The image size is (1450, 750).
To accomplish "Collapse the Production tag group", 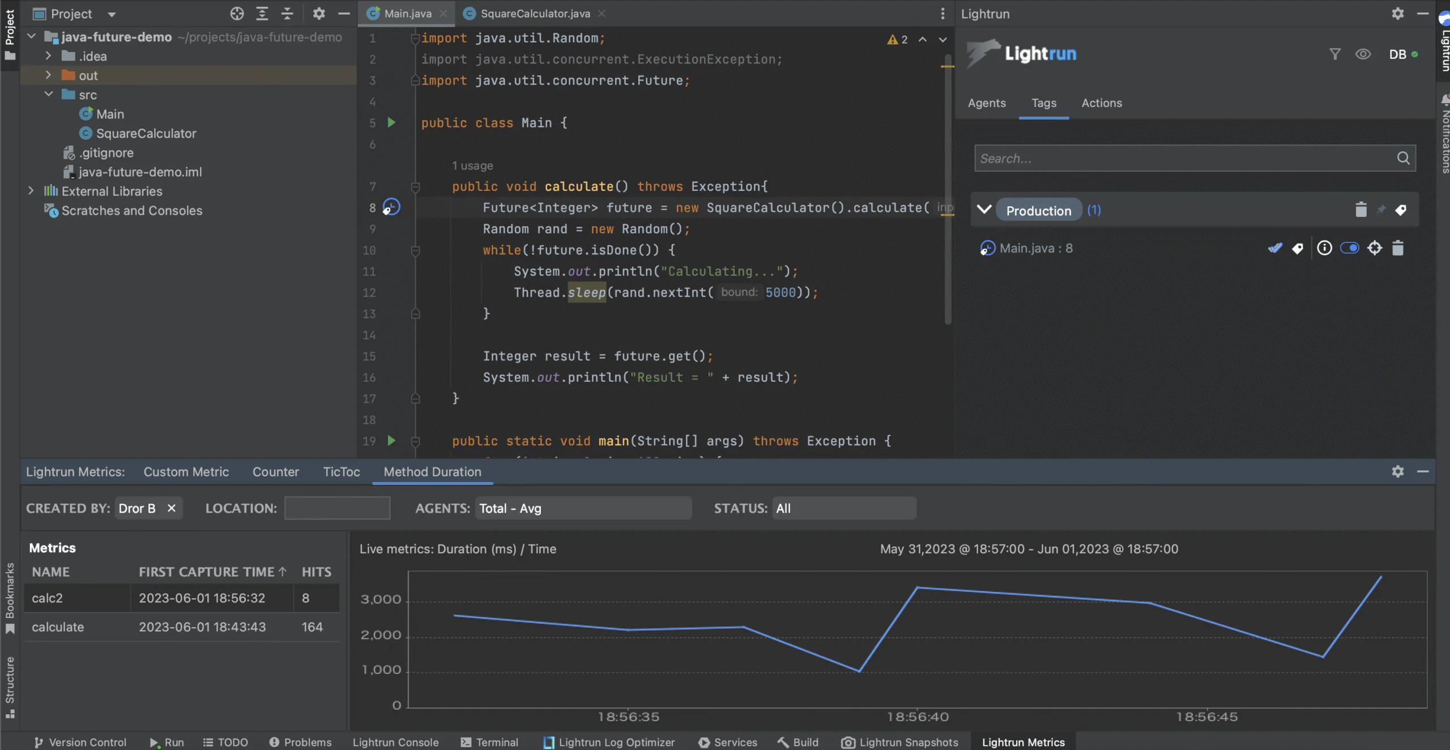I will click(984, 209).
